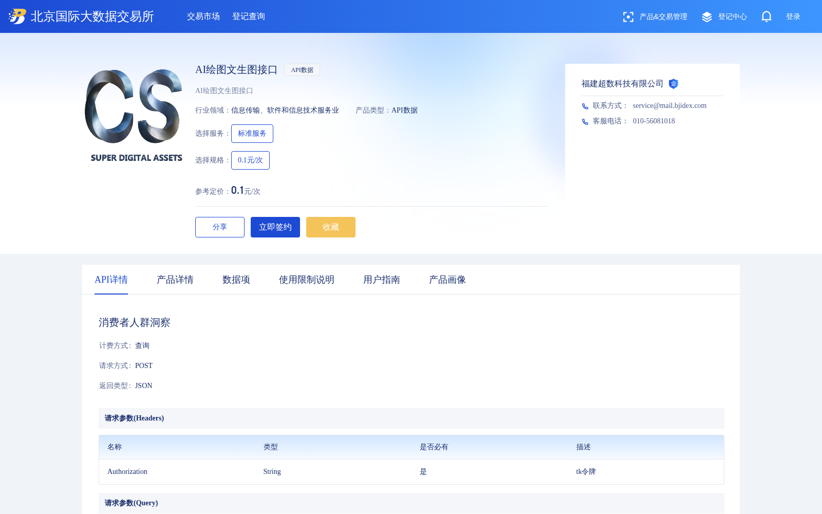
Task: Click the 消费者人群洞察 heading
Action: tap(135, 323)
